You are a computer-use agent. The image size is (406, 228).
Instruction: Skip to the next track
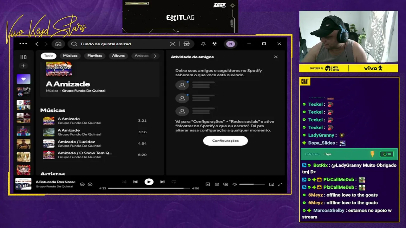click(162, 182)
